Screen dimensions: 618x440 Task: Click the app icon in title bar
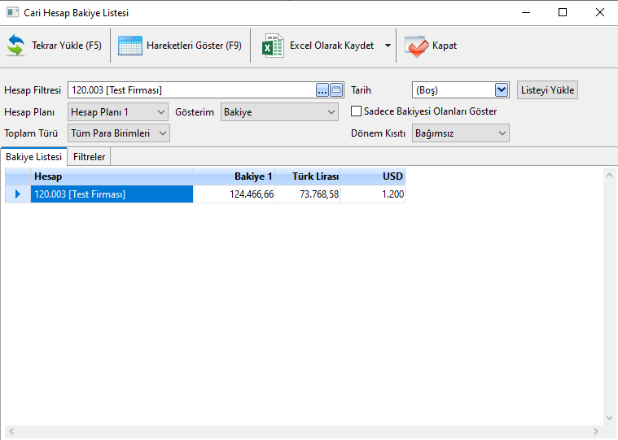(12, 13)
